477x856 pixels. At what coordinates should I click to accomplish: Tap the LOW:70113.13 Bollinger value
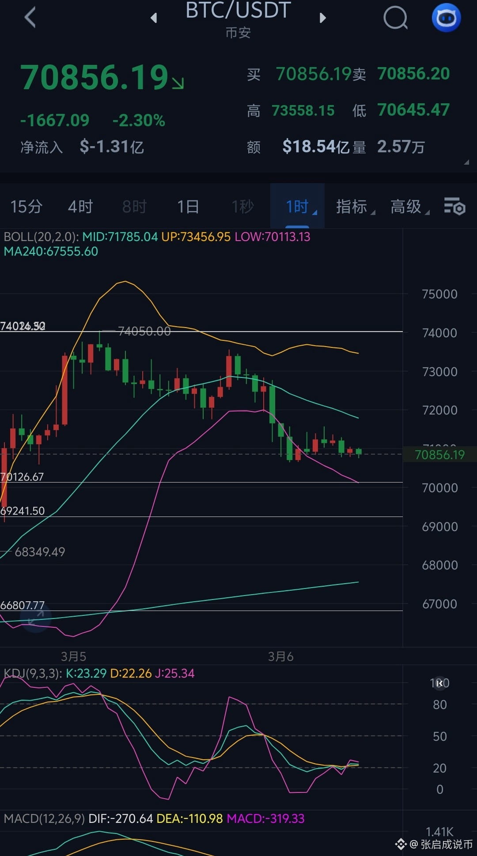tap(272, 237)
